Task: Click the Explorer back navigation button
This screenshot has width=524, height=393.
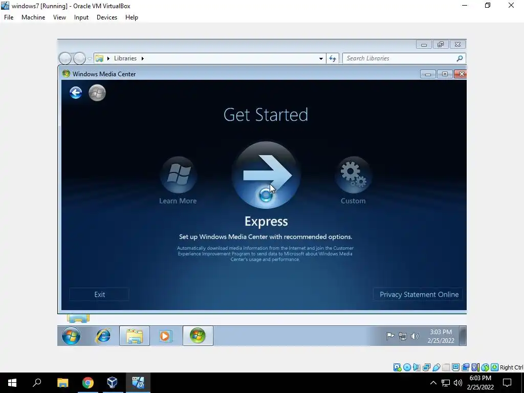Action: [65, 58]
